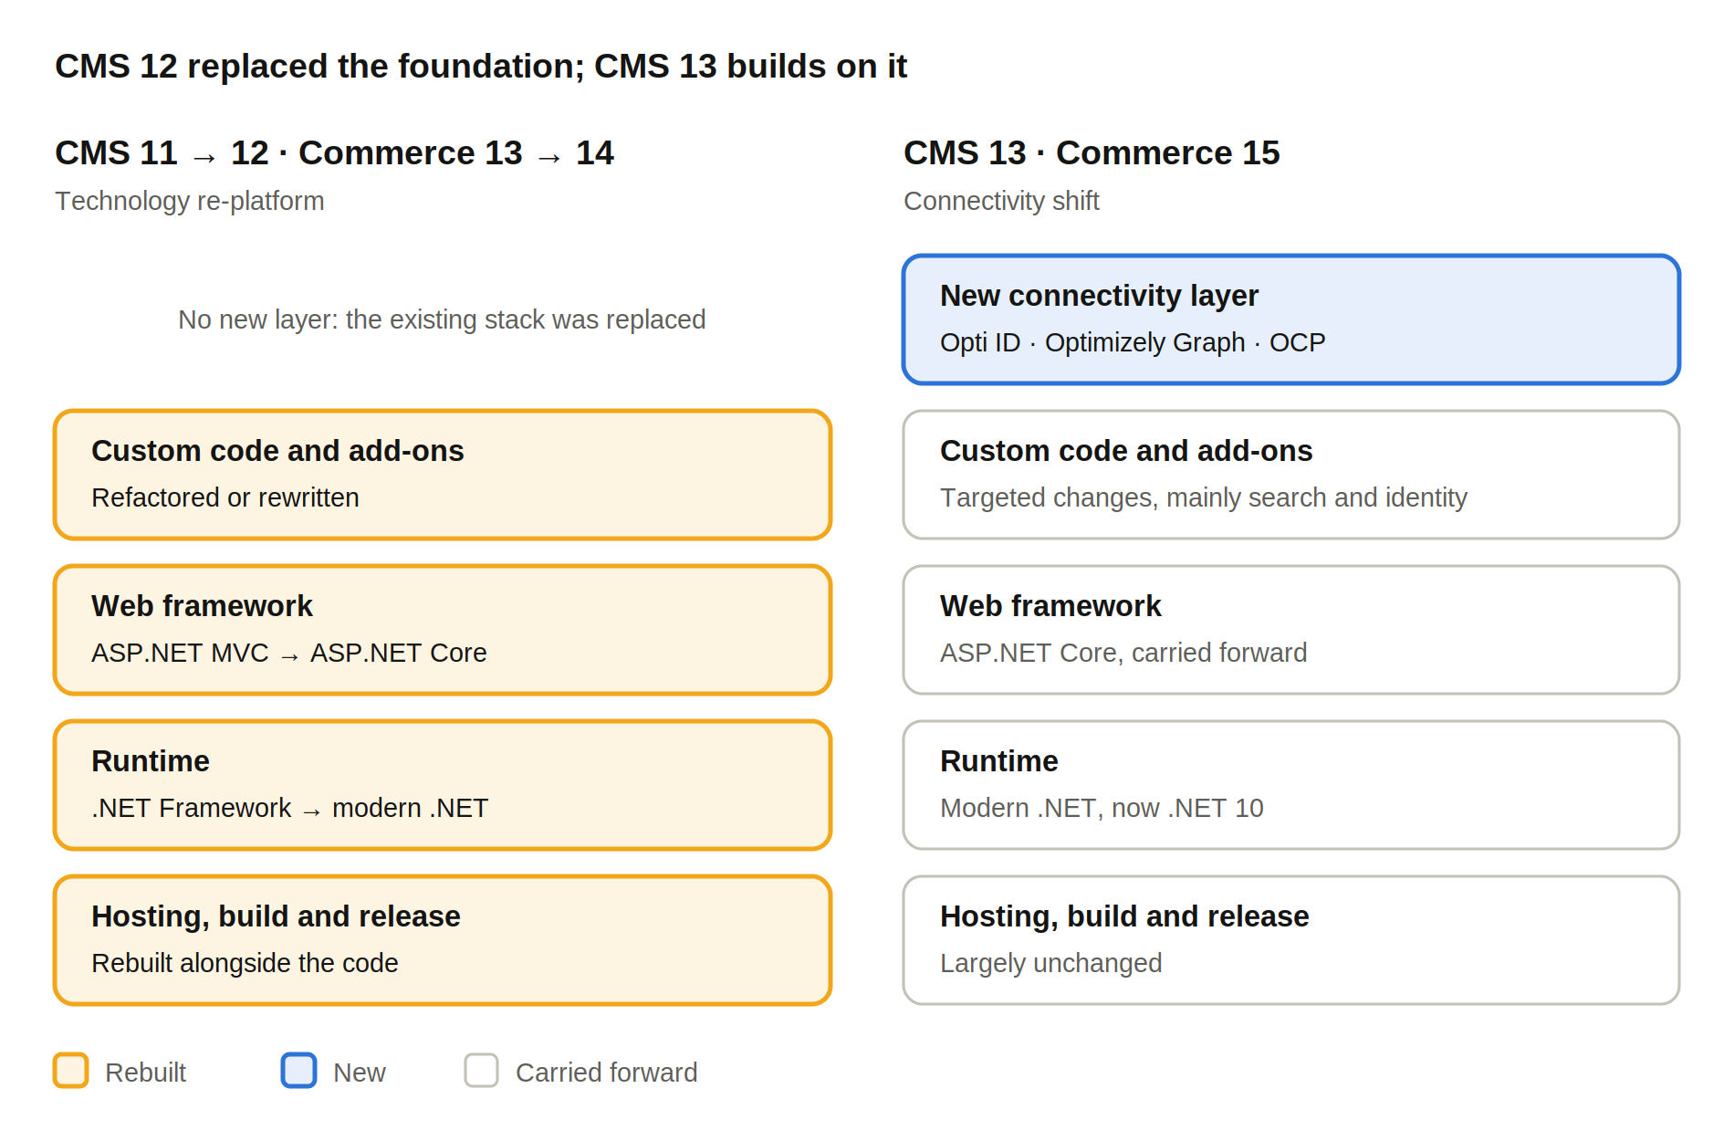The width and height of the screenshot is (1734, 1141).
Task: Select the 'Technology re-platform' subtitle
Action: point(190,201)
